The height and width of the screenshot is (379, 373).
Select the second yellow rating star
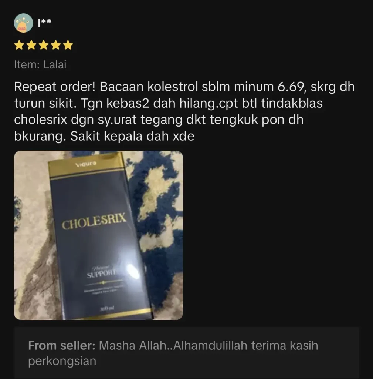31,45
